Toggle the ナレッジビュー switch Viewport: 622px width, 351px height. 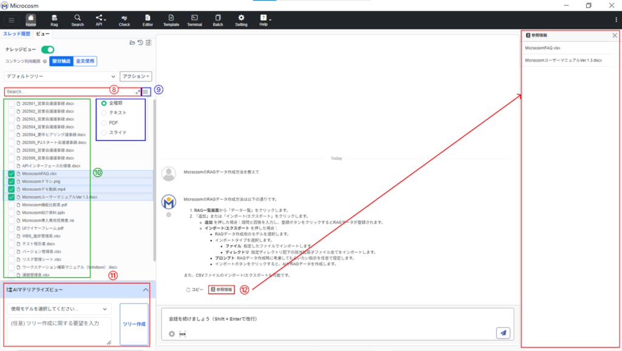(x=47, y=50)
